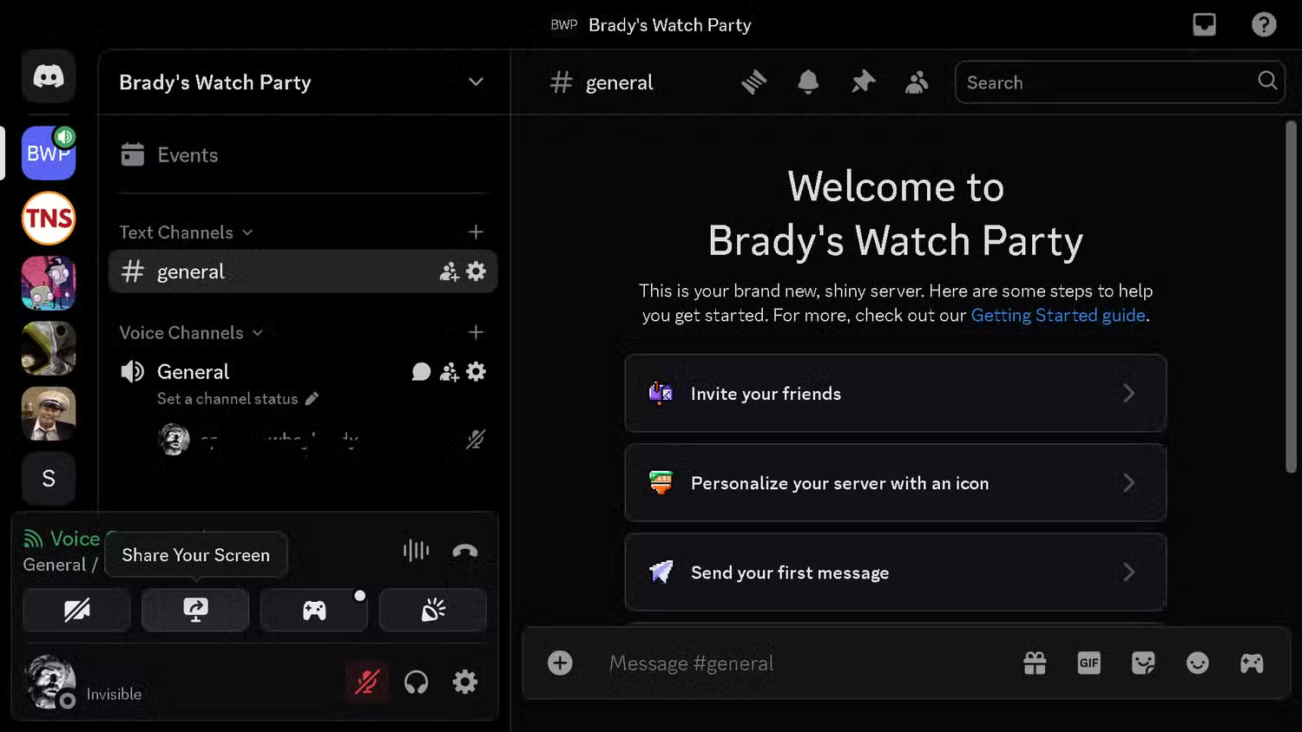Open the cartoon alien artwork server icon
1302x732 pixels.
click(49, 283)
